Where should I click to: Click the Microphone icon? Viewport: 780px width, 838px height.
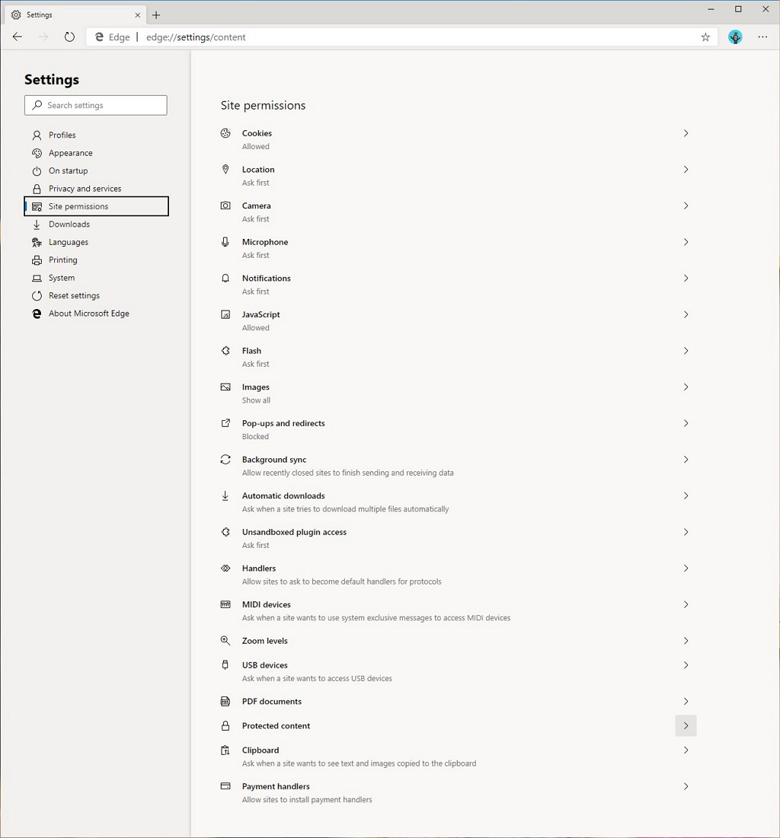point(225,242)
